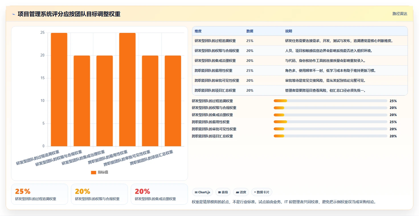Select the 表格 tag chip
The height and width of the screenshot is (216, 419).
point(223,192)
